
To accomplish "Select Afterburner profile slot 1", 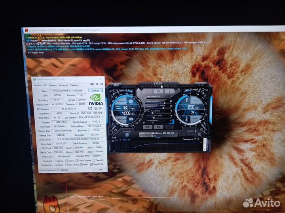I will (x=181, y=135).
